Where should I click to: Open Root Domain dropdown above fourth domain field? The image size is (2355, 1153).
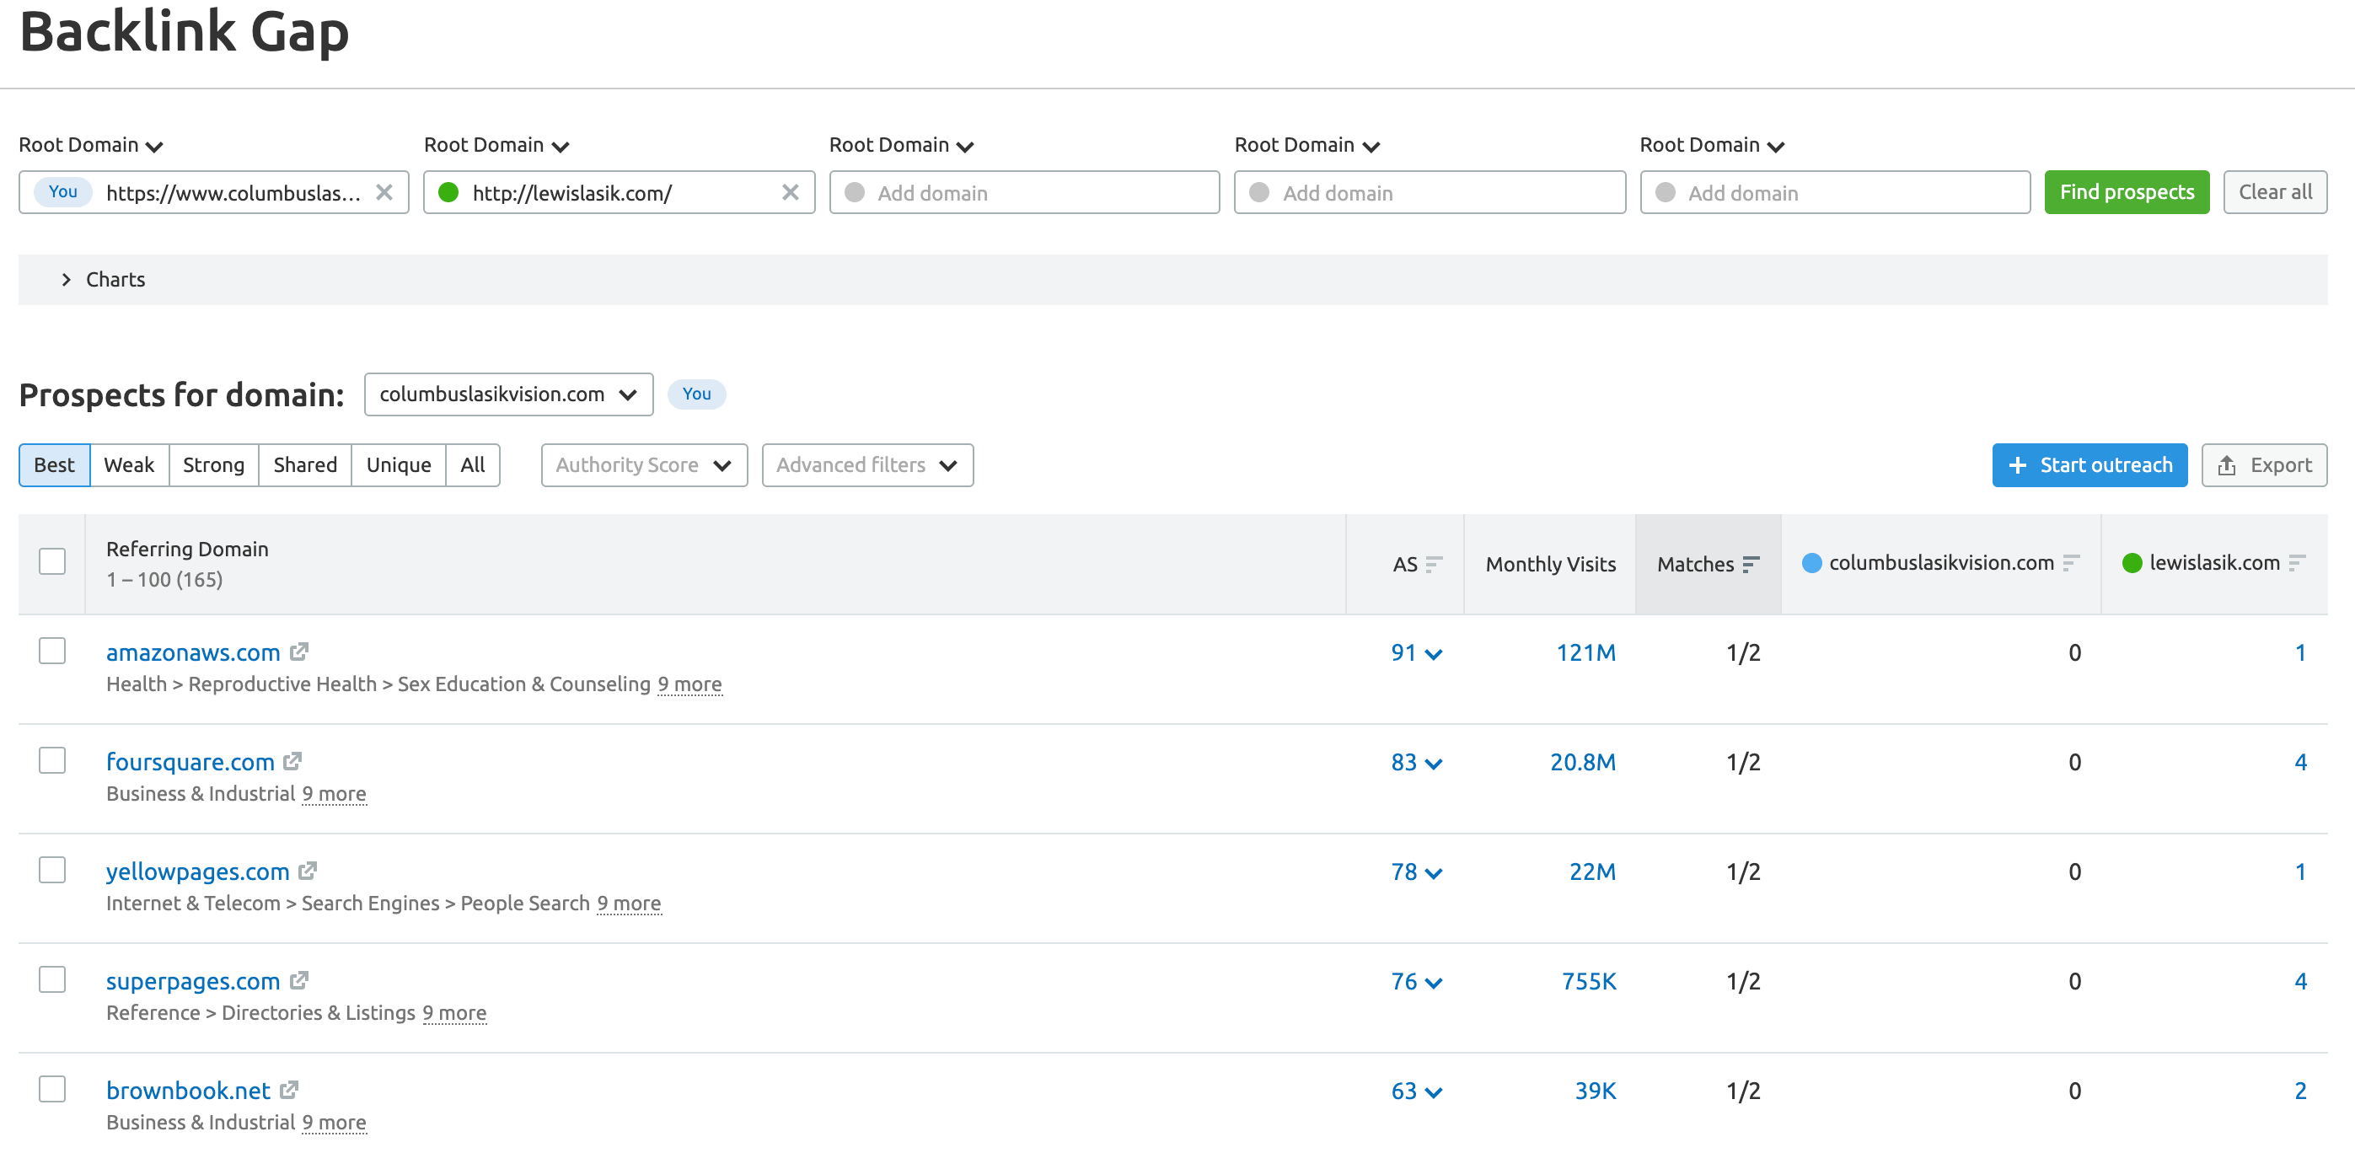[x=1307, y=145]
